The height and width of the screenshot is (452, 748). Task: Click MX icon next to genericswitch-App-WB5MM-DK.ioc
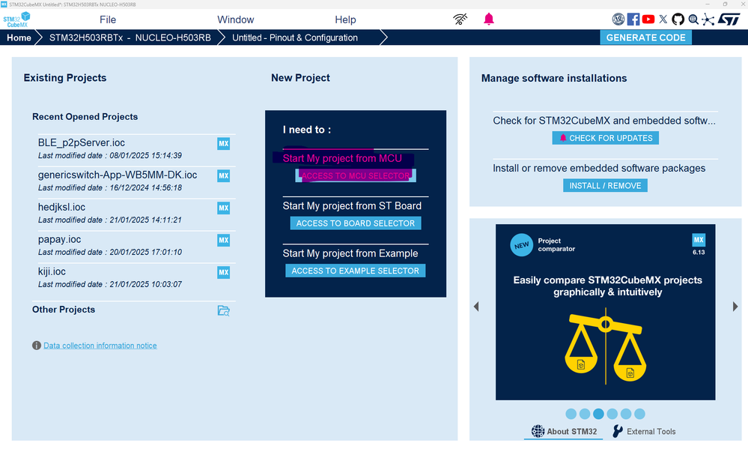(223, 175)
